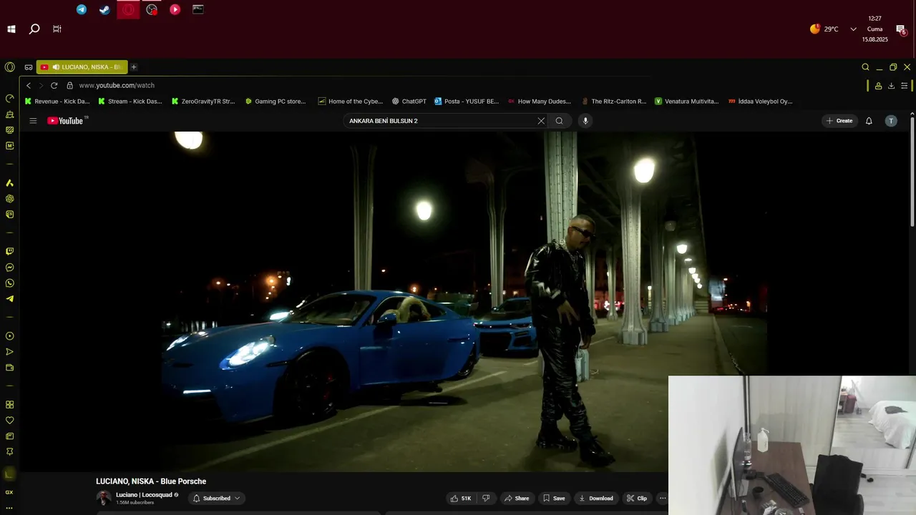The image size is (916, 515).
Task: Open browser tab search magnifier
Action: click(865, 67)
